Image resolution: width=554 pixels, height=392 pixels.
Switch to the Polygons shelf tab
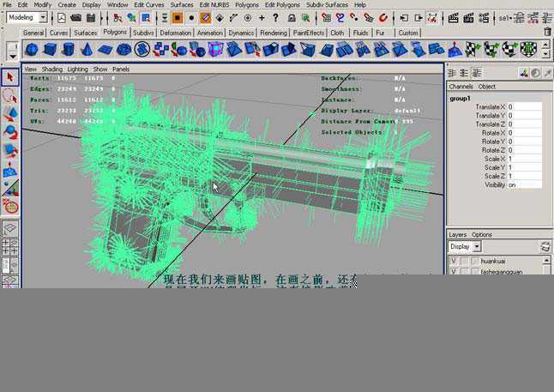115,32
